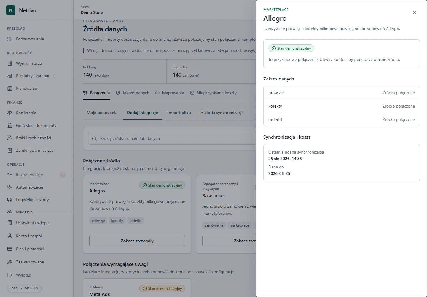427x297 pixels.
Task: Click the check icon in the panel's Stan demonstracyjny badge
Action: 274,48
